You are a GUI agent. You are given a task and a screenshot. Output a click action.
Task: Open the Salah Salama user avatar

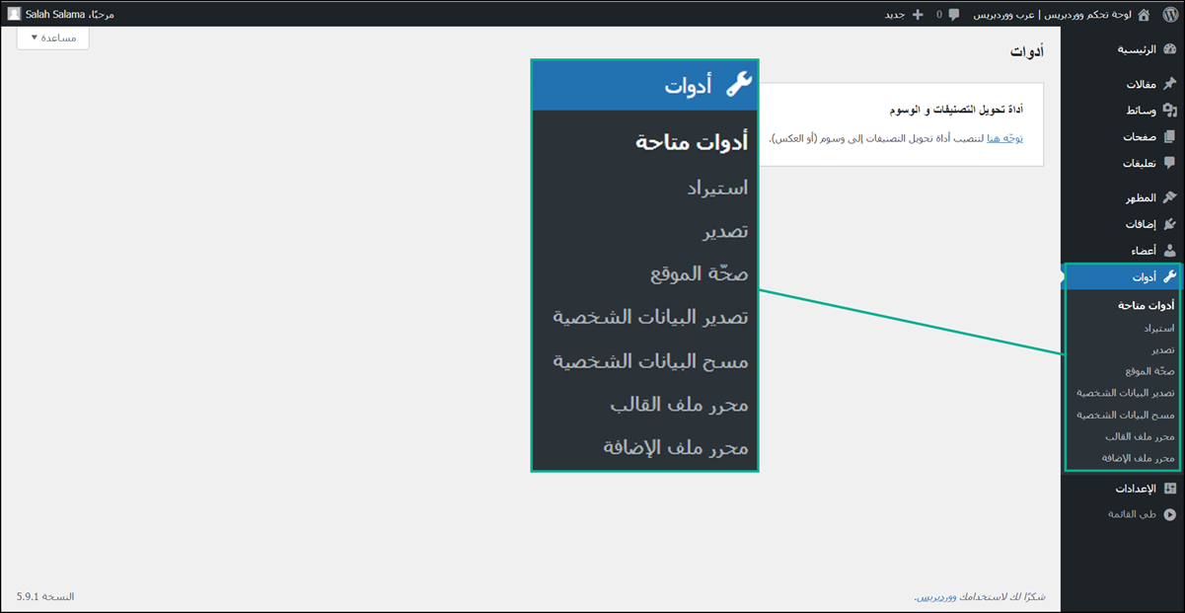click(14, 14)
